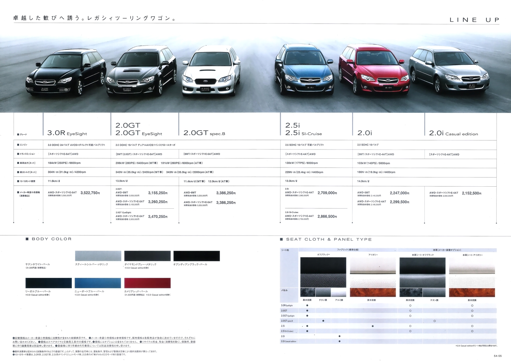
Task: Click the 3,155,250円 price
Action: 158,193
